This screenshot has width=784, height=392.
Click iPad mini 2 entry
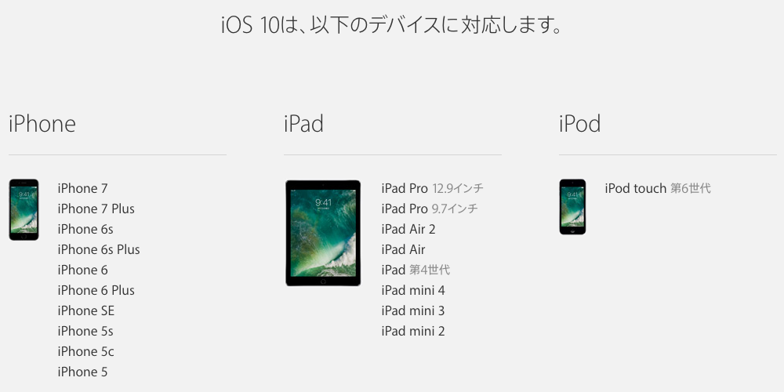pos(413,331)
